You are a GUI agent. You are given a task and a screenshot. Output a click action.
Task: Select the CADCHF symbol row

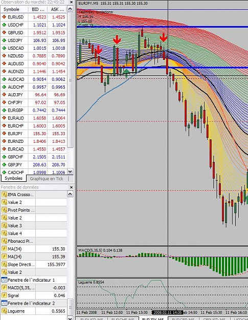pos(34,172)
